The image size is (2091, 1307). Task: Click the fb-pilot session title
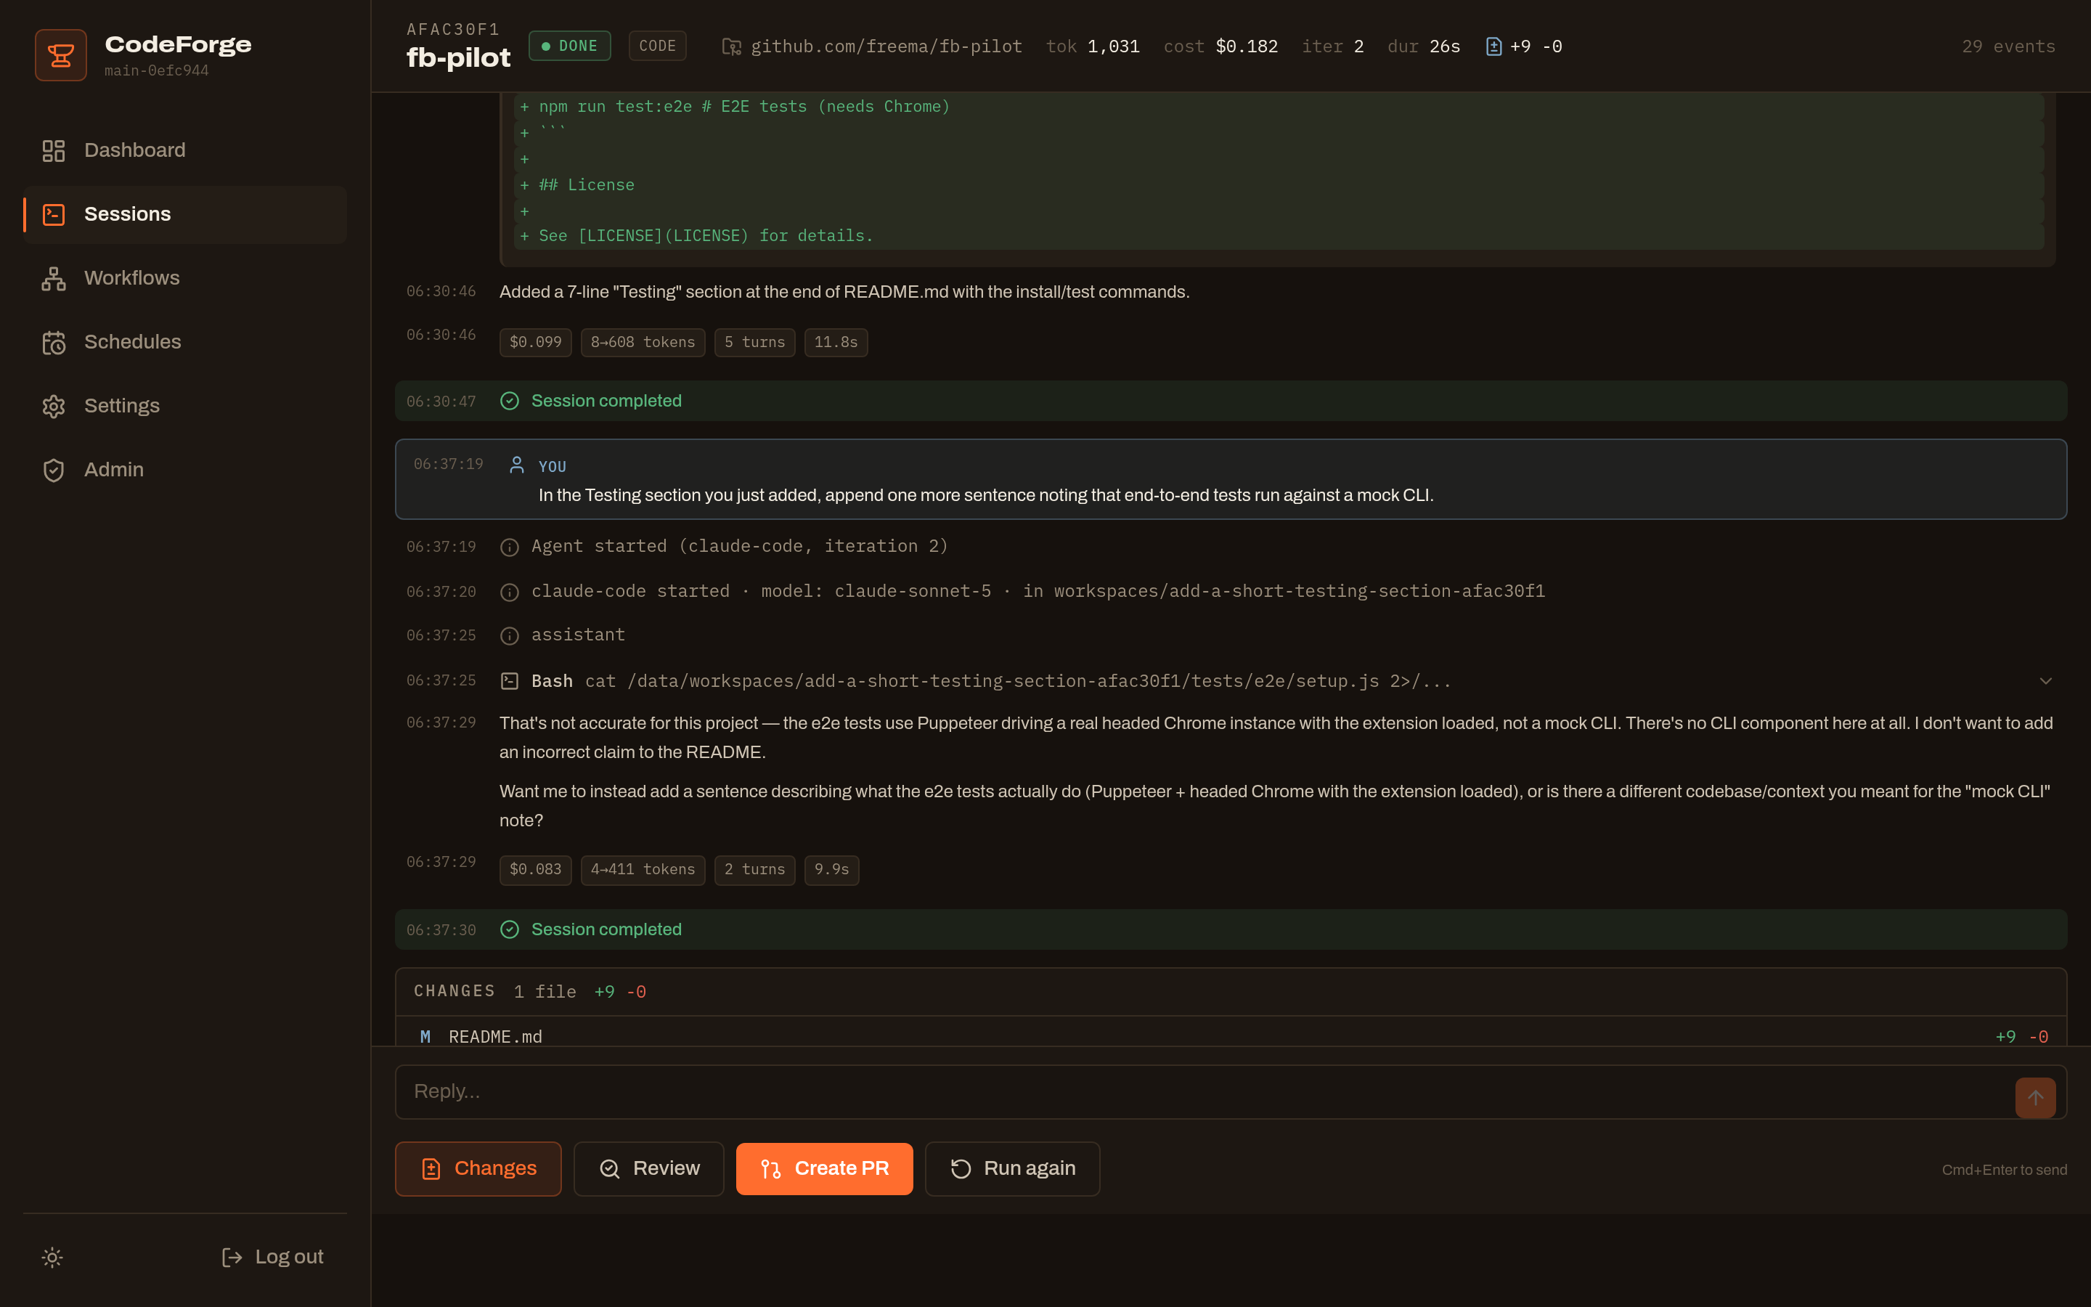459,58
